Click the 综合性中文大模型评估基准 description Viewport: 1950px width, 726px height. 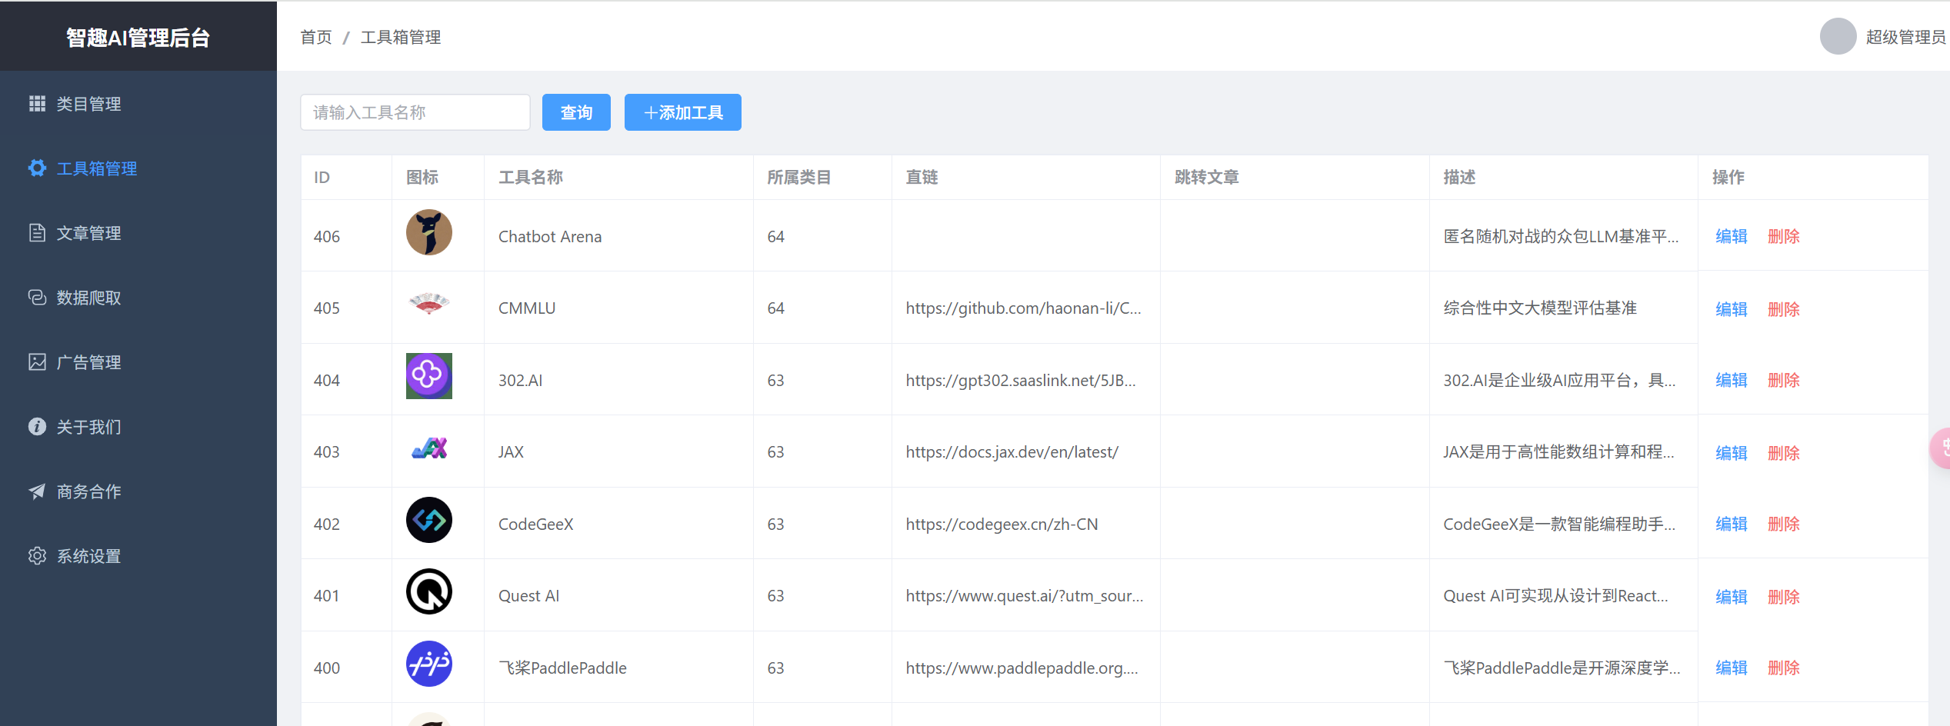tap(1540, 308)
